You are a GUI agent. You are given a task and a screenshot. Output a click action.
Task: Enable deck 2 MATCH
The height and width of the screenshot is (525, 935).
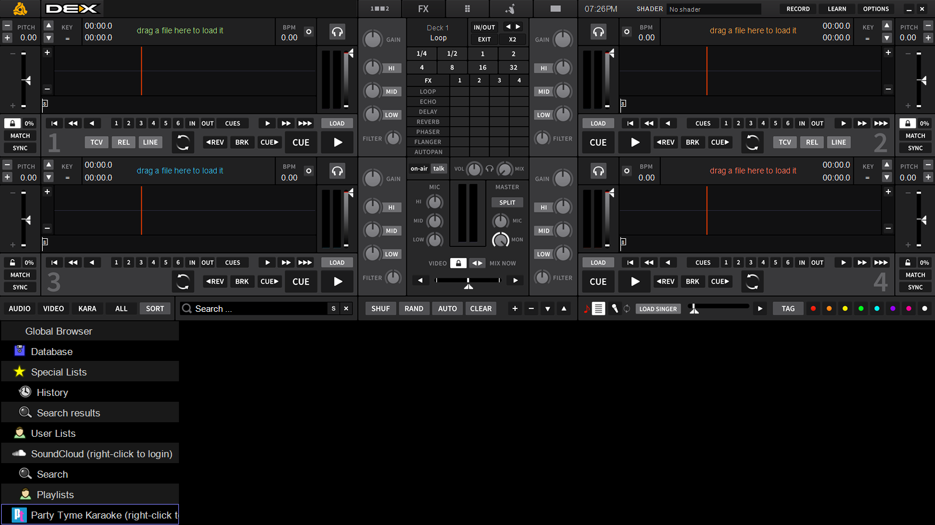pos(915,135)
